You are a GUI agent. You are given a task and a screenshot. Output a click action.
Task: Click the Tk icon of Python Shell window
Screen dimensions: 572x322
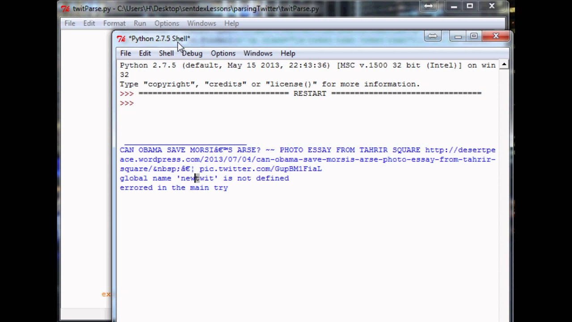pos(121,39)
